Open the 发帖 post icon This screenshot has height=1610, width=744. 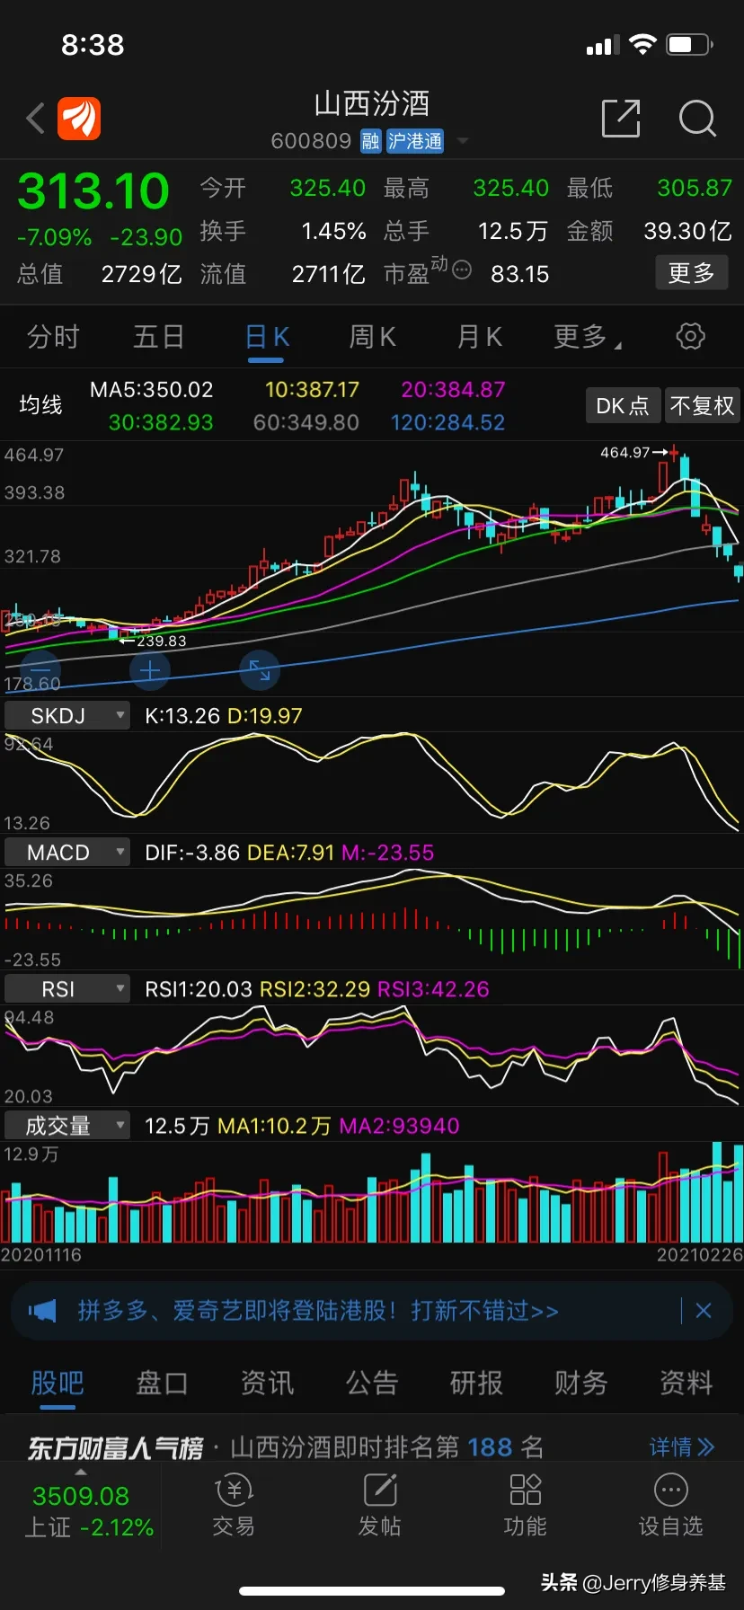(380, 1506)
